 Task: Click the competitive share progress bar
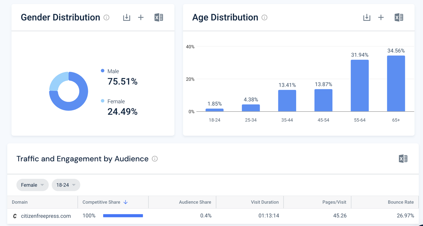[123, 216]
